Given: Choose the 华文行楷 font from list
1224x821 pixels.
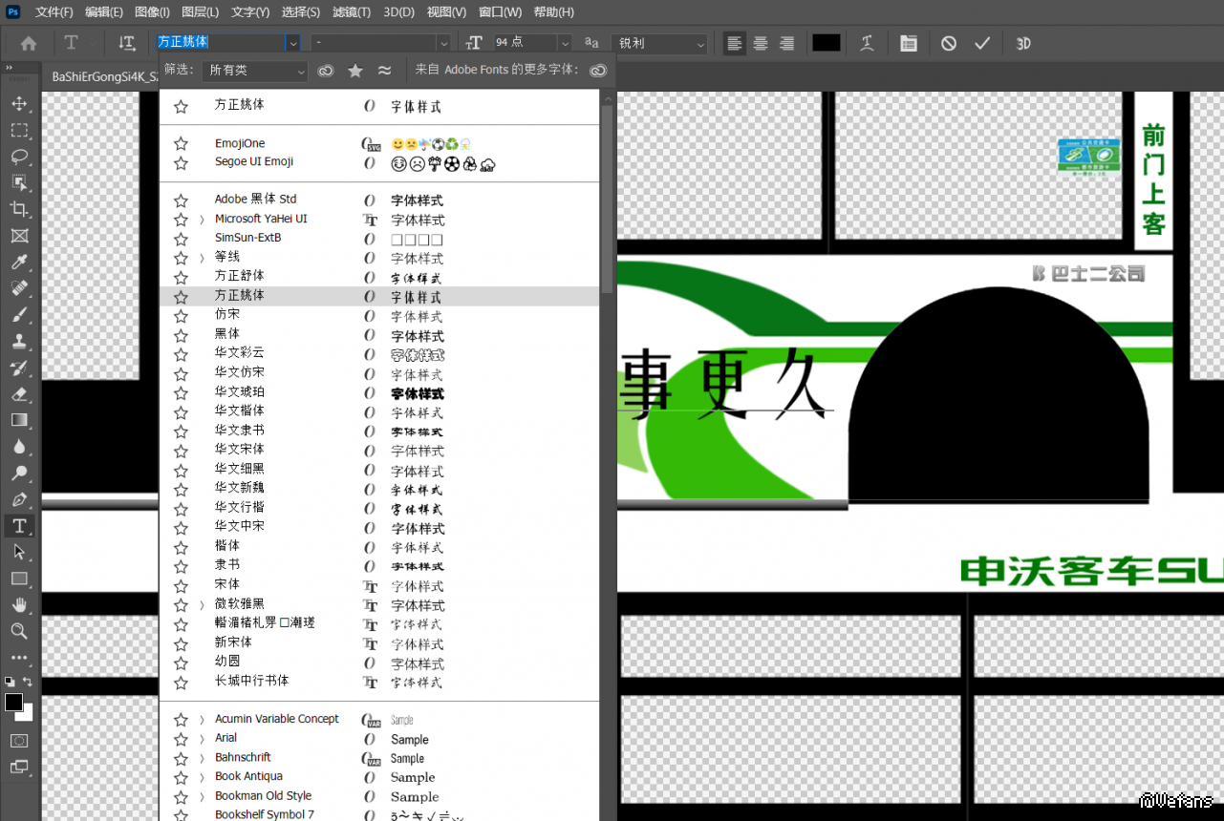Looking at the screenshot, I should tap(240, 508).
